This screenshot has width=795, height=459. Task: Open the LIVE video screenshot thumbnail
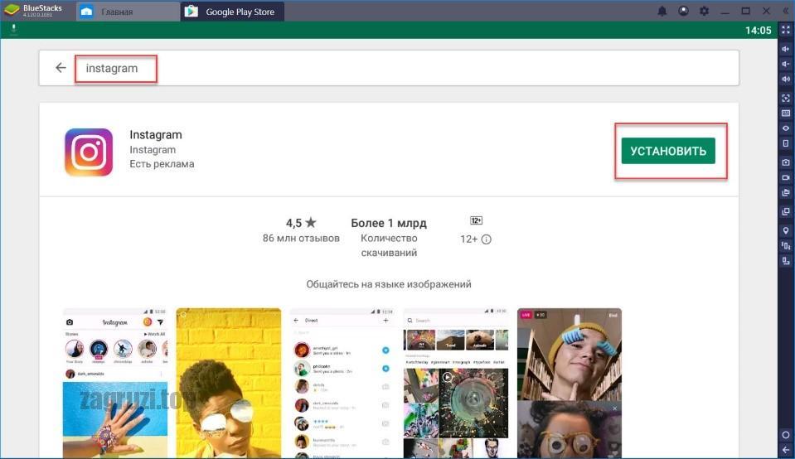pyautogui.click(x=570, y=383)
